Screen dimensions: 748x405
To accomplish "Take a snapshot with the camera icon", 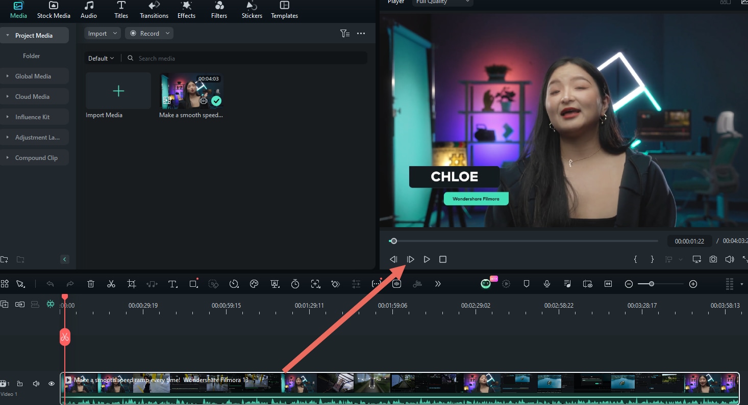I will click(713, 259).
